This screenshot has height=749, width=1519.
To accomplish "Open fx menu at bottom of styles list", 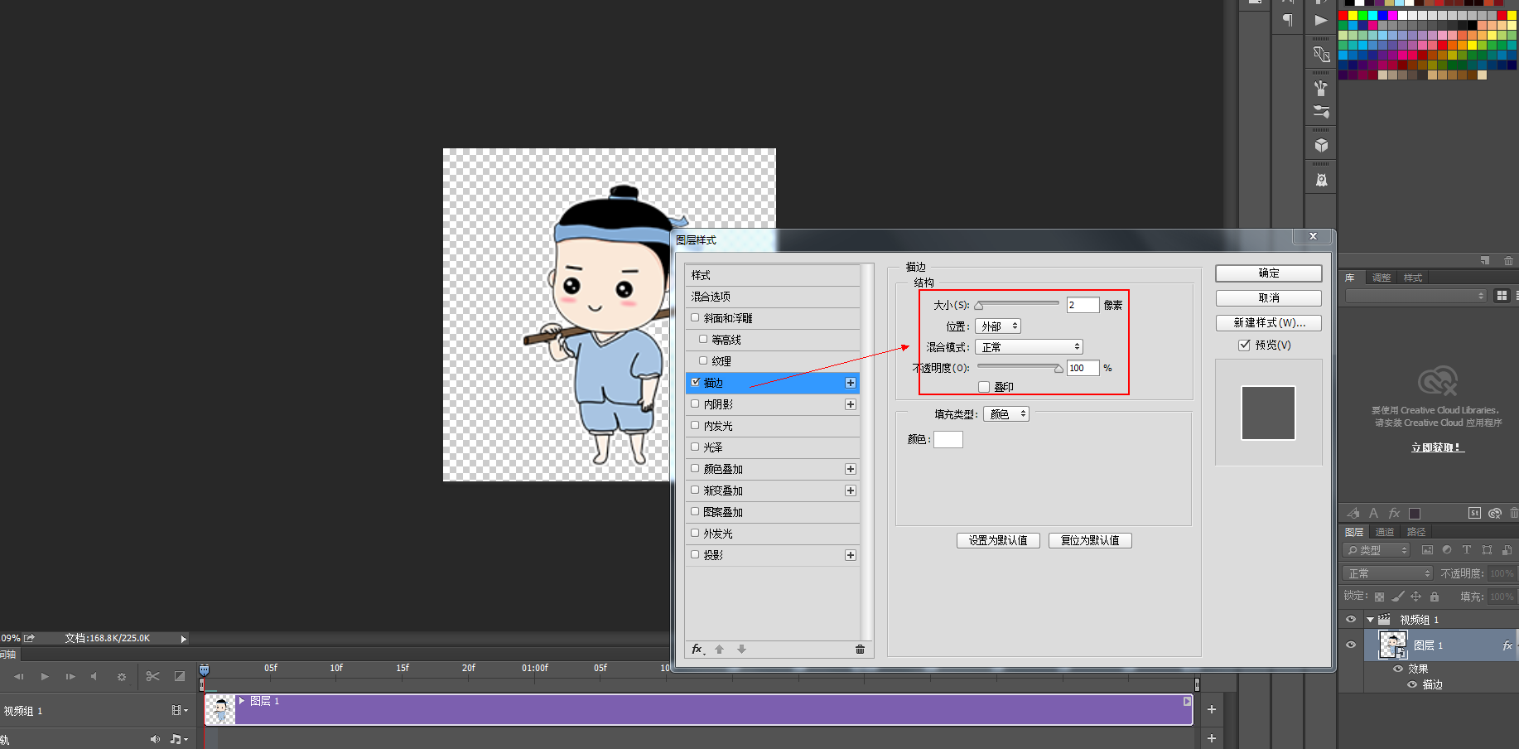I will (x=698, y=649).
